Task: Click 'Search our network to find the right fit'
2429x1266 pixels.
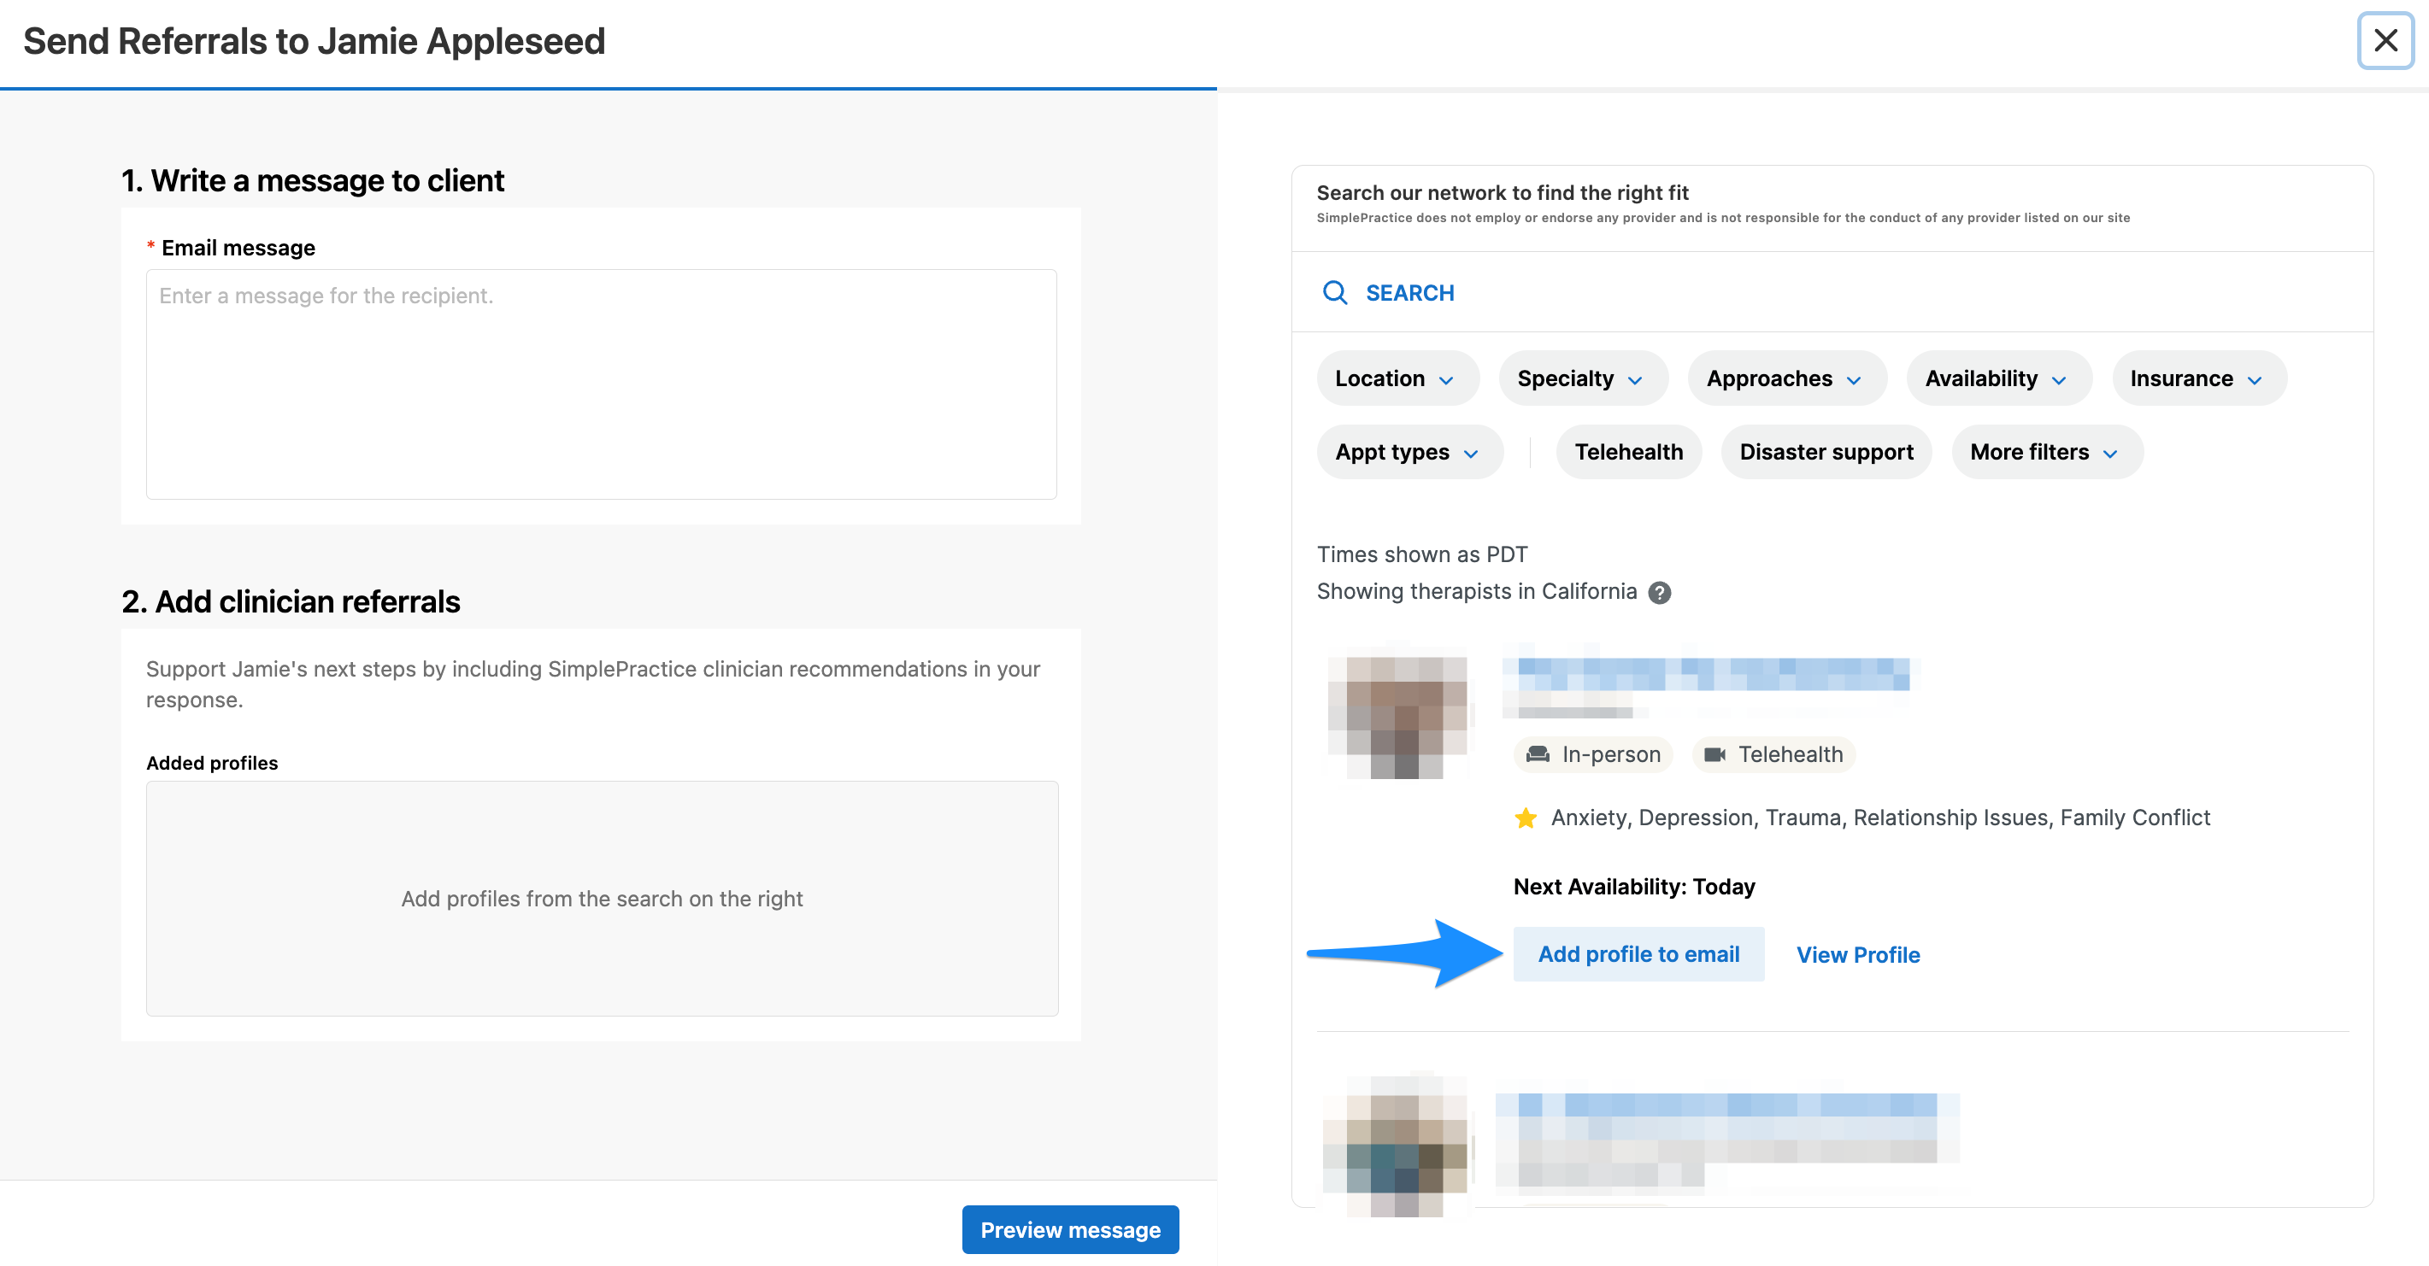Action: 1502,192
